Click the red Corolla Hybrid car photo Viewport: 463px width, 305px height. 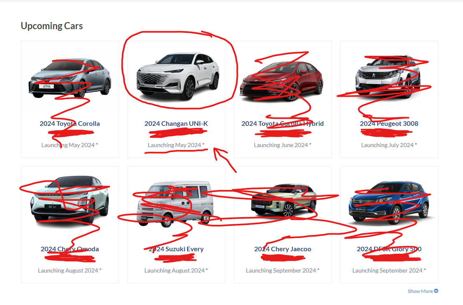[x=281, y=81]
